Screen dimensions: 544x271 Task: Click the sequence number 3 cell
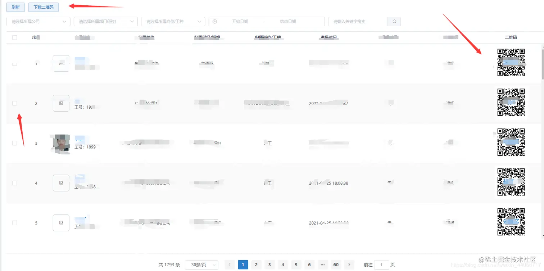[36, 143]
